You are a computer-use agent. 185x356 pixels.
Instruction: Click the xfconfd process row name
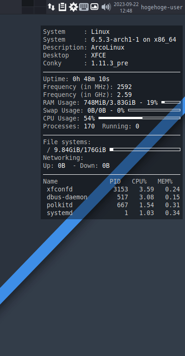coord(60,189)
